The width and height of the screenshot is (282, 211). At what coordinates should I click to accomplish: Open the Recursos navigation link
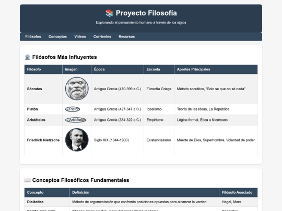point(126,36)
